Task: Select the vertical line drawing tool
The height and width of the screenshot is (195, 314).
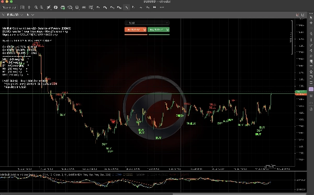Action: coord(311,40)
